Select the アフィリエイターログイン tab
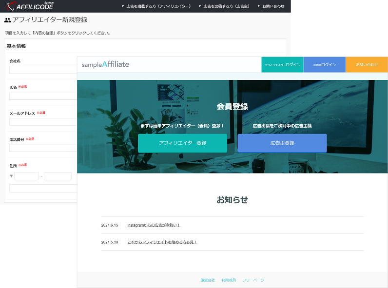 click(x=282, y=65)
